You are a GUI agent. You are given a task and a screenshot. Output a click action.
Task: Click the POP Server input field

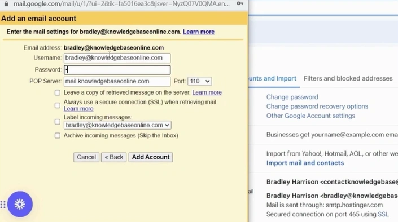117,81
